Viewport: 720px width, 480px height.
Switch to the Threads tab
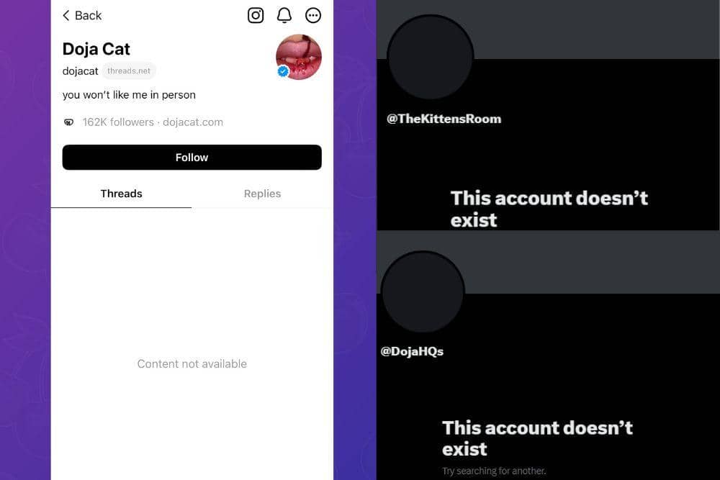[x=121, y=194]
